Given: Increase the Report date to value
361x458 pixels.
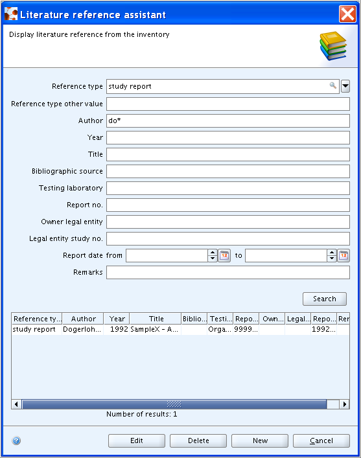Looking at the screenshot, I should pos(332,253).
